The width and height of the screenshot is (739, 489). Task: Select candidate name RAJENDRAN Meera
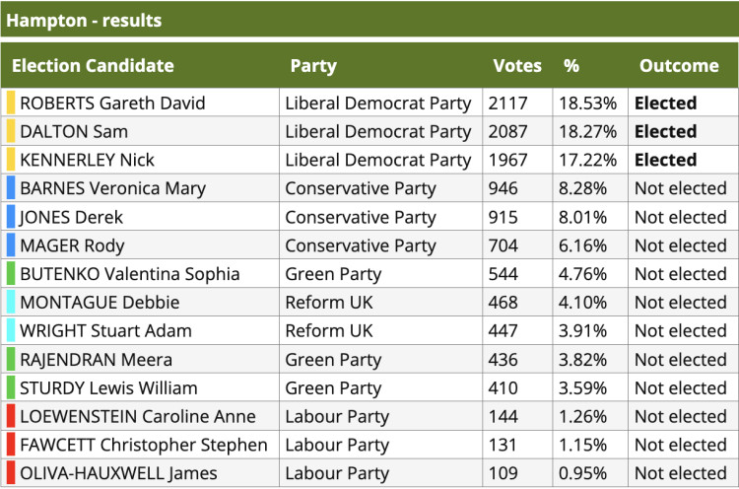(97, 359)
